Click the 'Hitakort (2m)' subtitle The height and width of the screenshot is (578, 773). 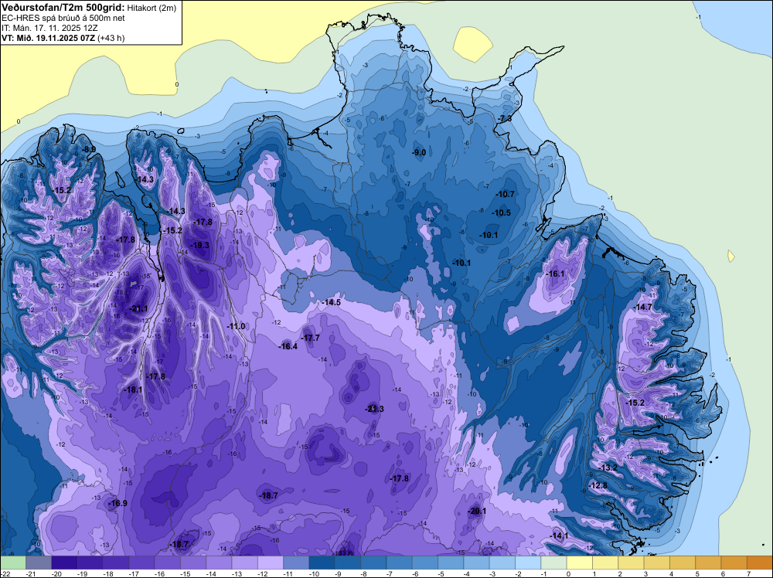click(151, 7)
